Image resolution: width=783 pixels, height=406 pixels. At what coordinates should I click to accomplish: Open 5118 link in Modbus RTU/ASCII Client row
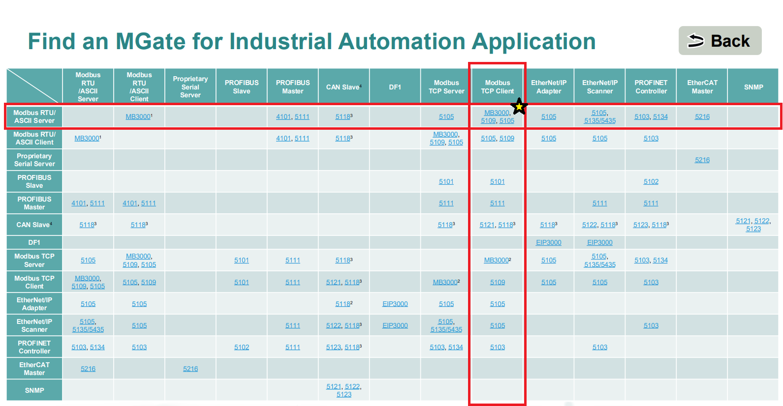(343, 138)
